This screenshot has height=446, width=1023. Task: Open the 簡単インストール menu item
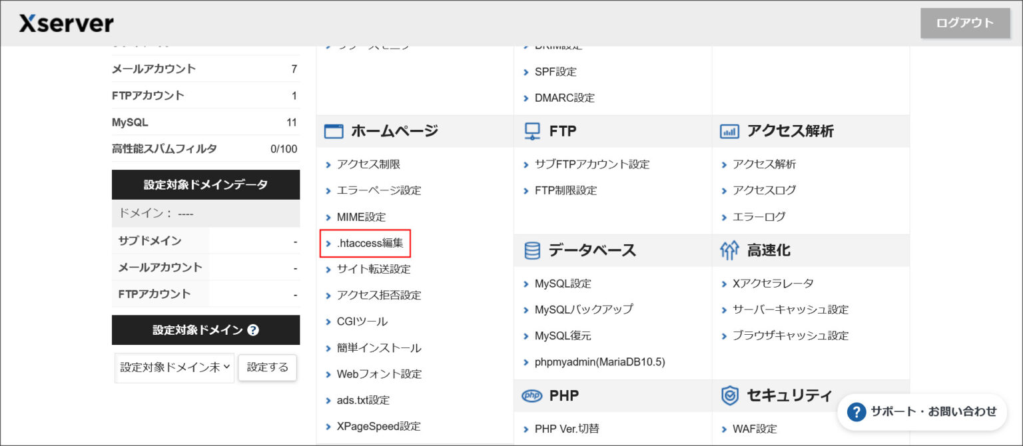tap(378, 347)
